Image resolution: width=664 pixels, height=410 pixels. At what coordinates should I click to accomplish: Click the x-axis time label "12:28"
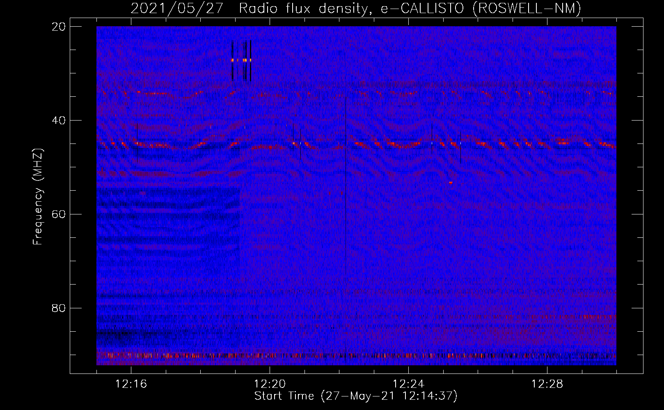[x=547, y=384]
